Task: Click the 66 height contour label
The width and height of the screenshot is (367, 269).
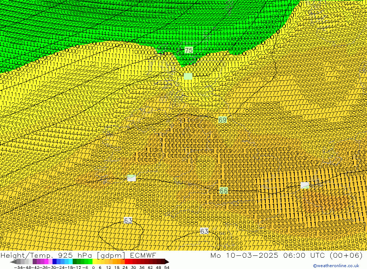Action: [224, 191]
